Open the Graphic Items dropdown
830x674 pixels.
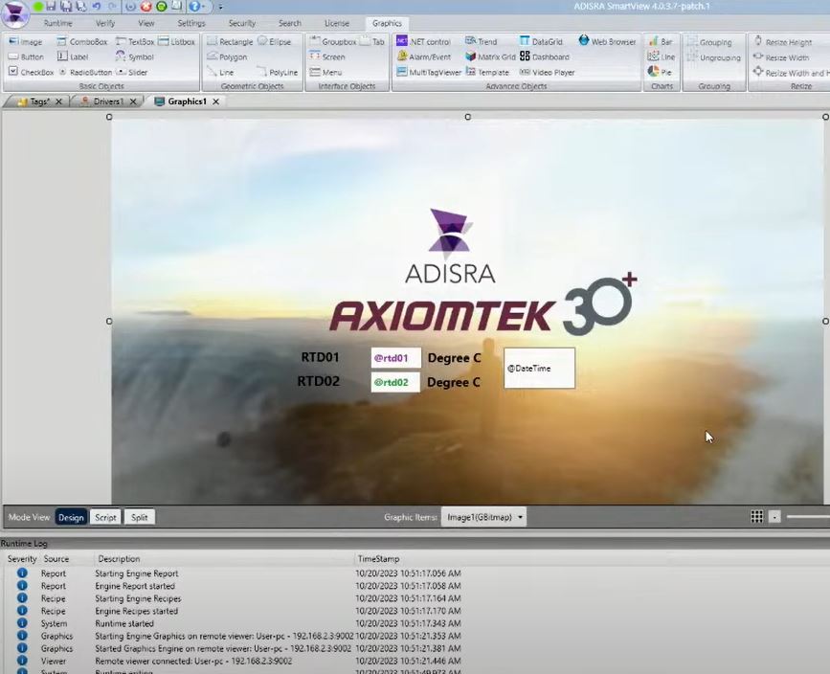(x=483, y=517)
